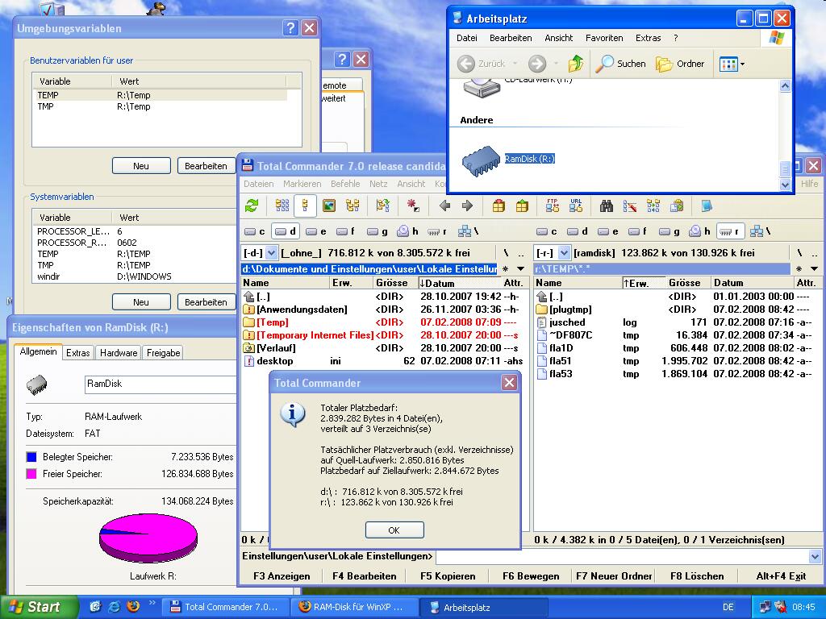Open right panel directory history arrow
826x619 pixels.
coord(814,269)
